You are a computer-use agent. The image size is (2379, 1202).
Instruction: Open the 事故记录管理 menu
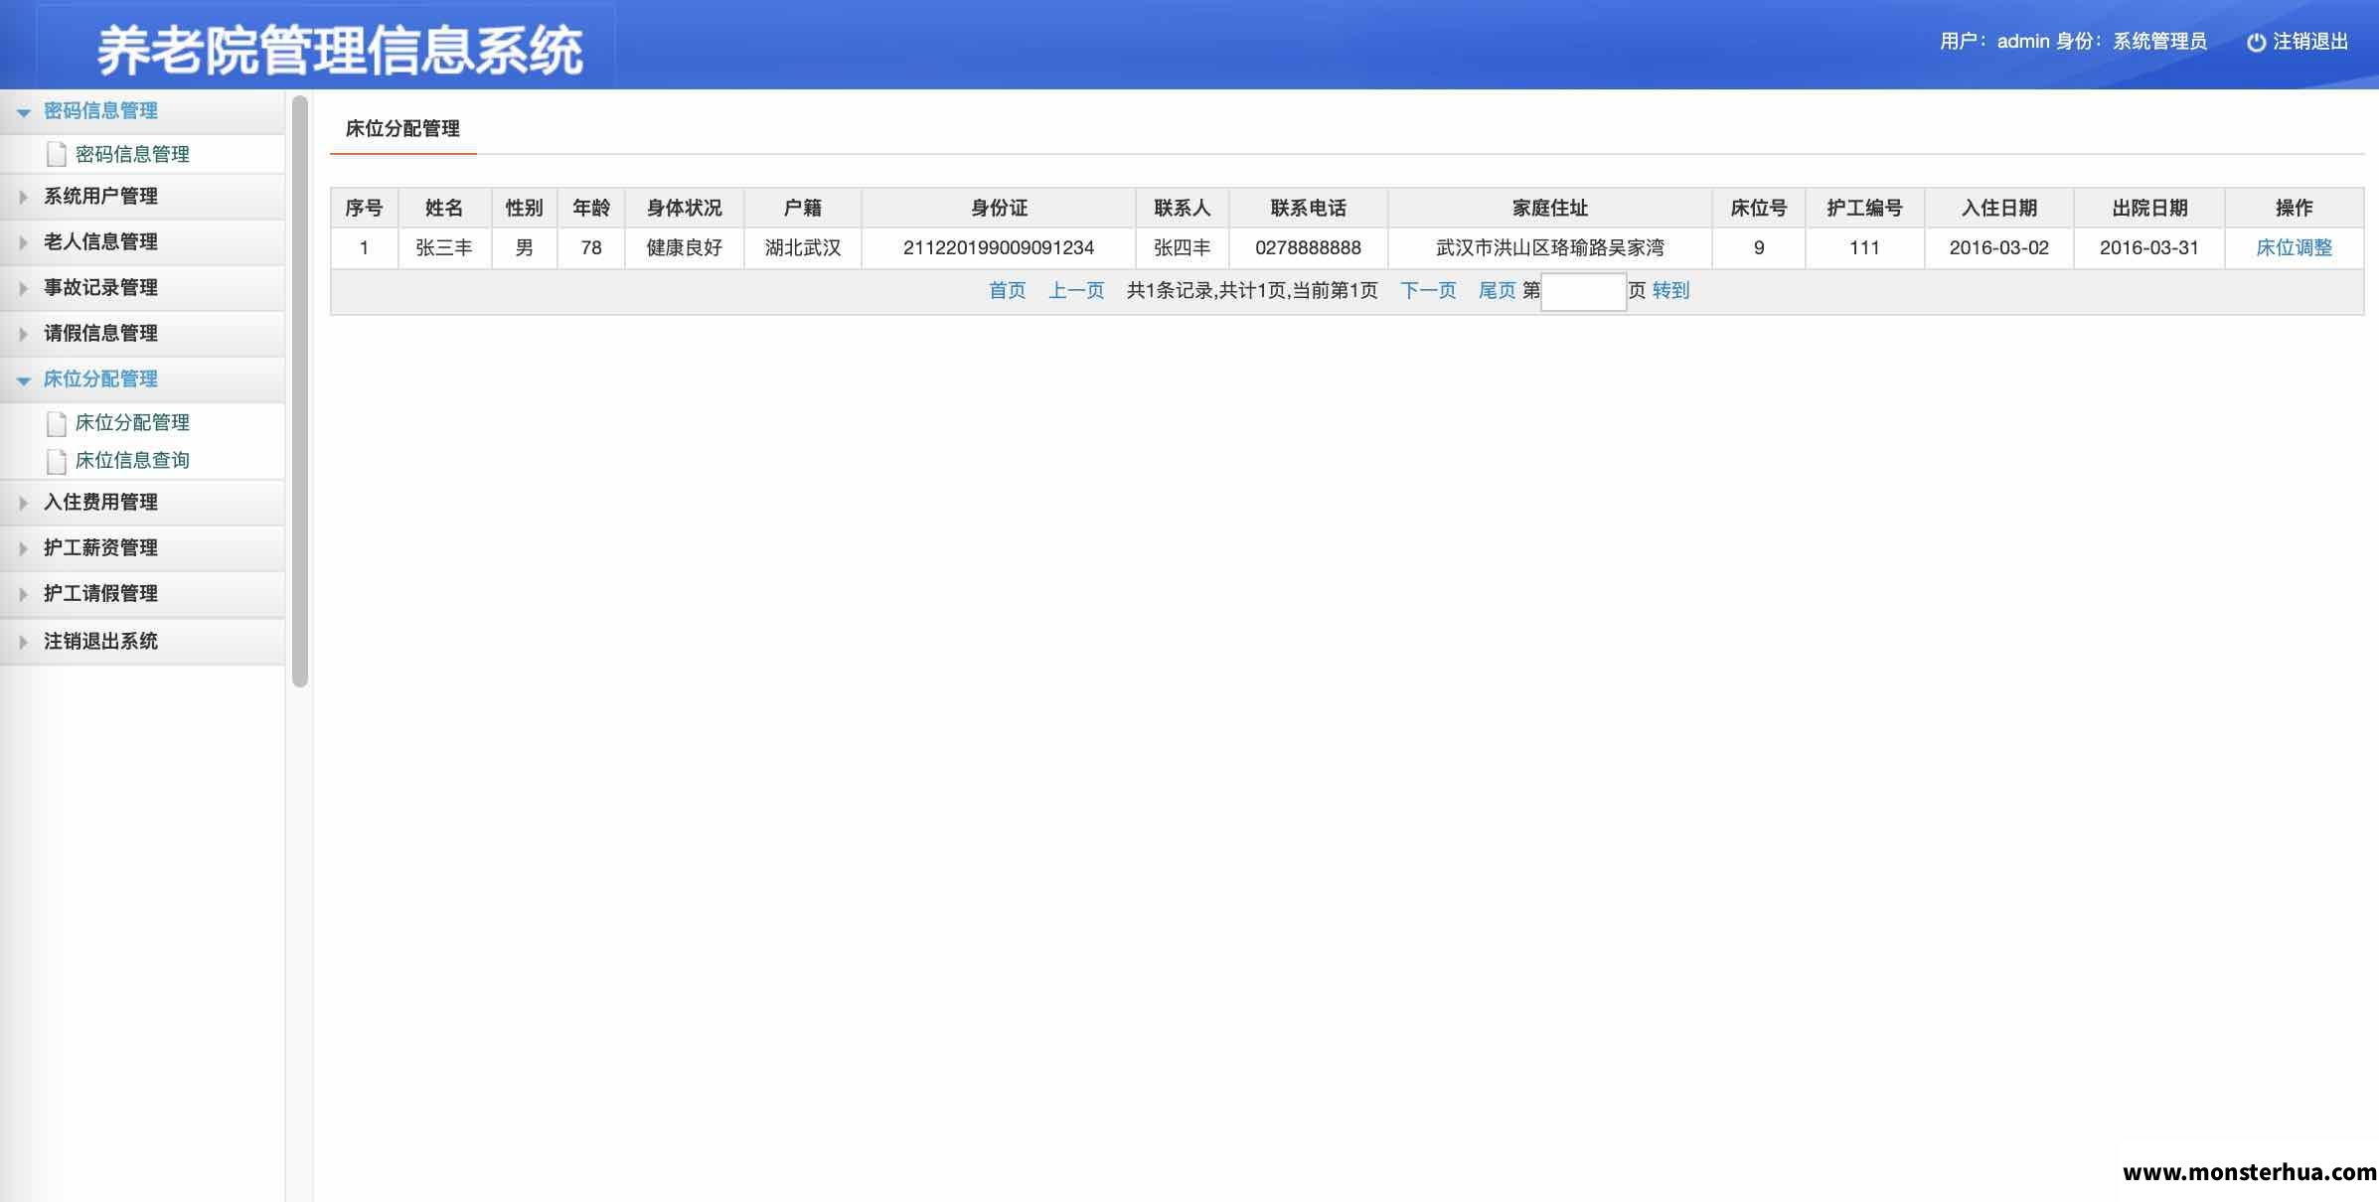[142, 288]
